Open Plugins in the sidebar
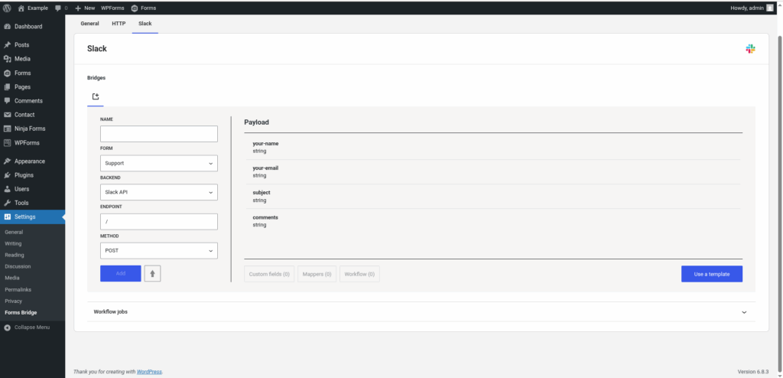This screenshot has width=783, height=378. coord(32,175)
